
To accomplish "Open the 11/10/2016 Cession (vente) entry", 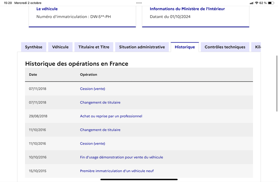I will point(92,144).
